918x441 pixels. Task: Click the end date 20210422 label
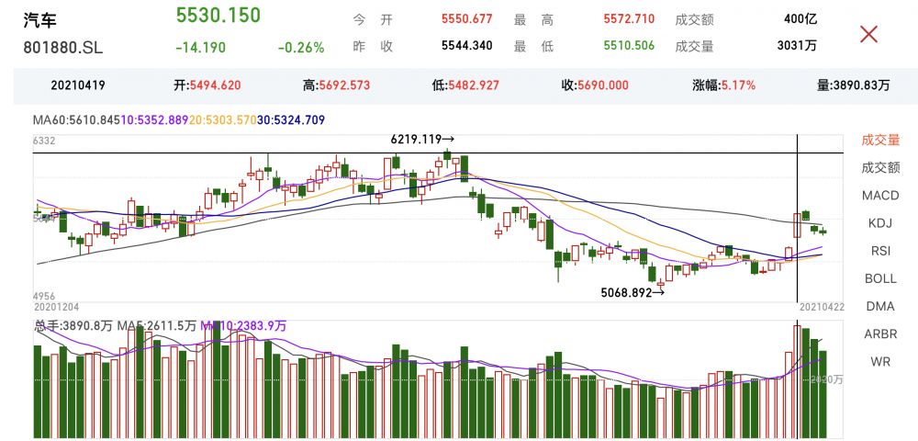821,307
